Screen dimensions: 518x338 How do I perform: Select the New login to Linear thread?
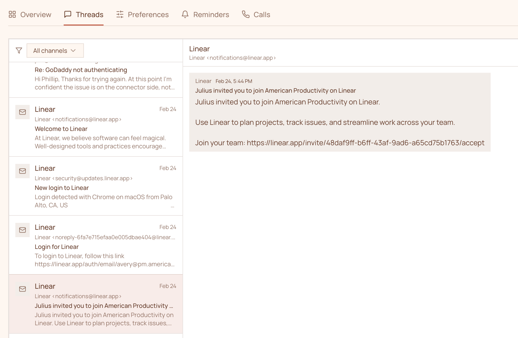pyautogui.click(x=102, y=186)
